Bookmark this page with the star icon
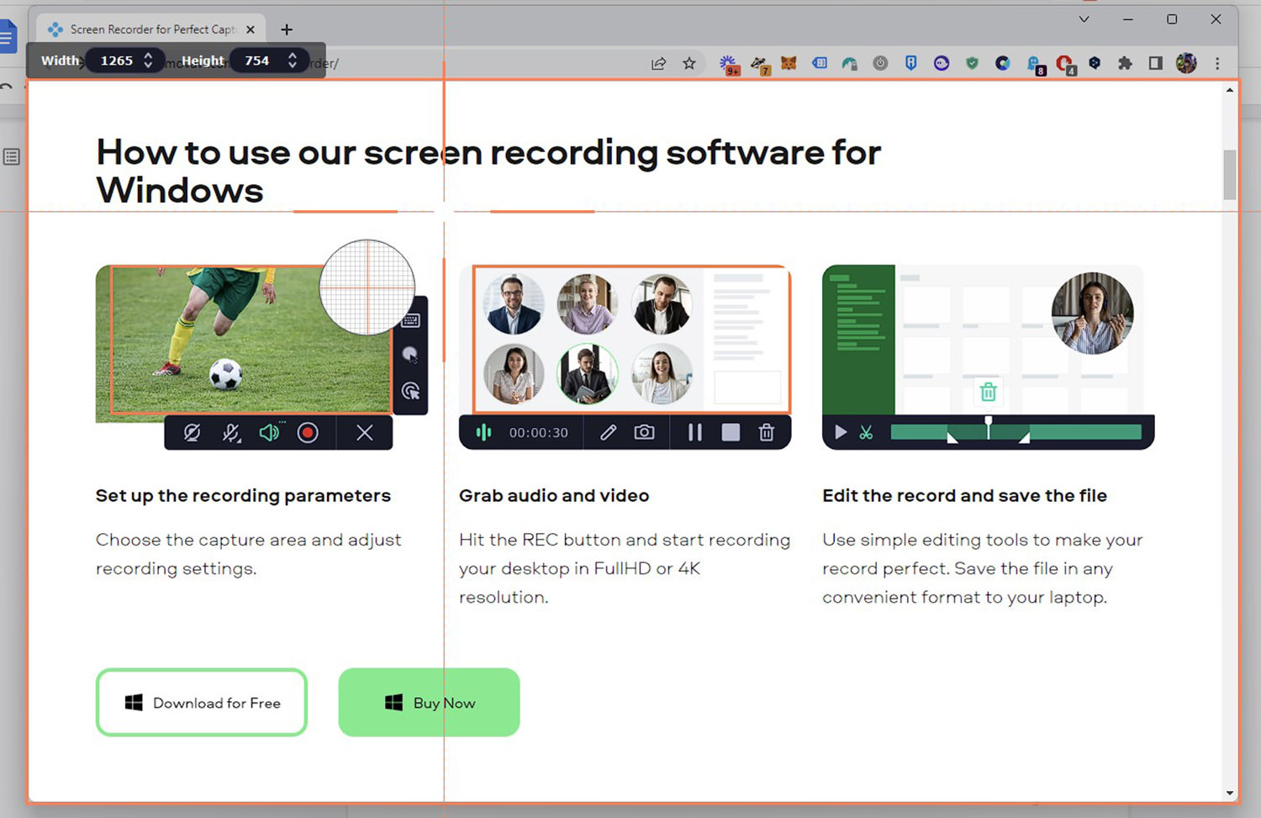 (689, 63)
